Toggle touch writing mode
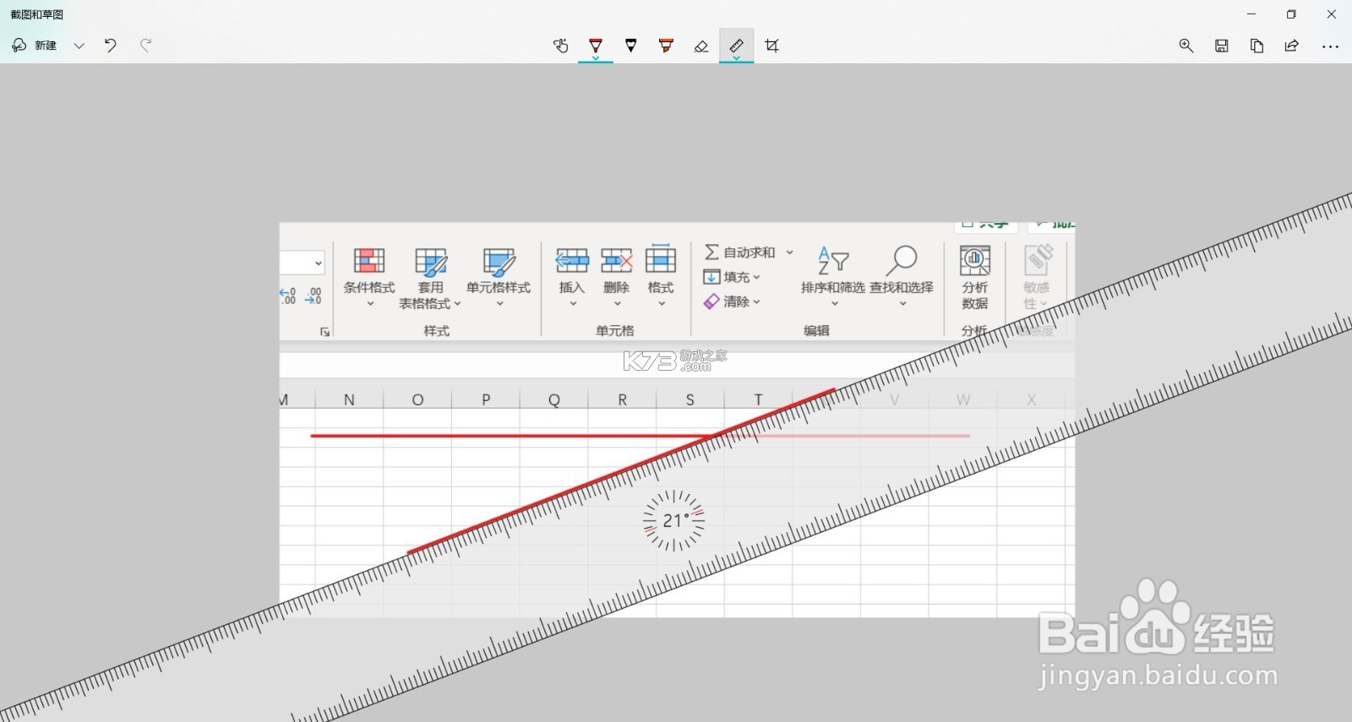 point(560,46)
